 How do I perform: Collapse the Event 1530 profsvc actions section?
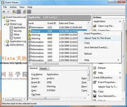(x=120, y=78)
